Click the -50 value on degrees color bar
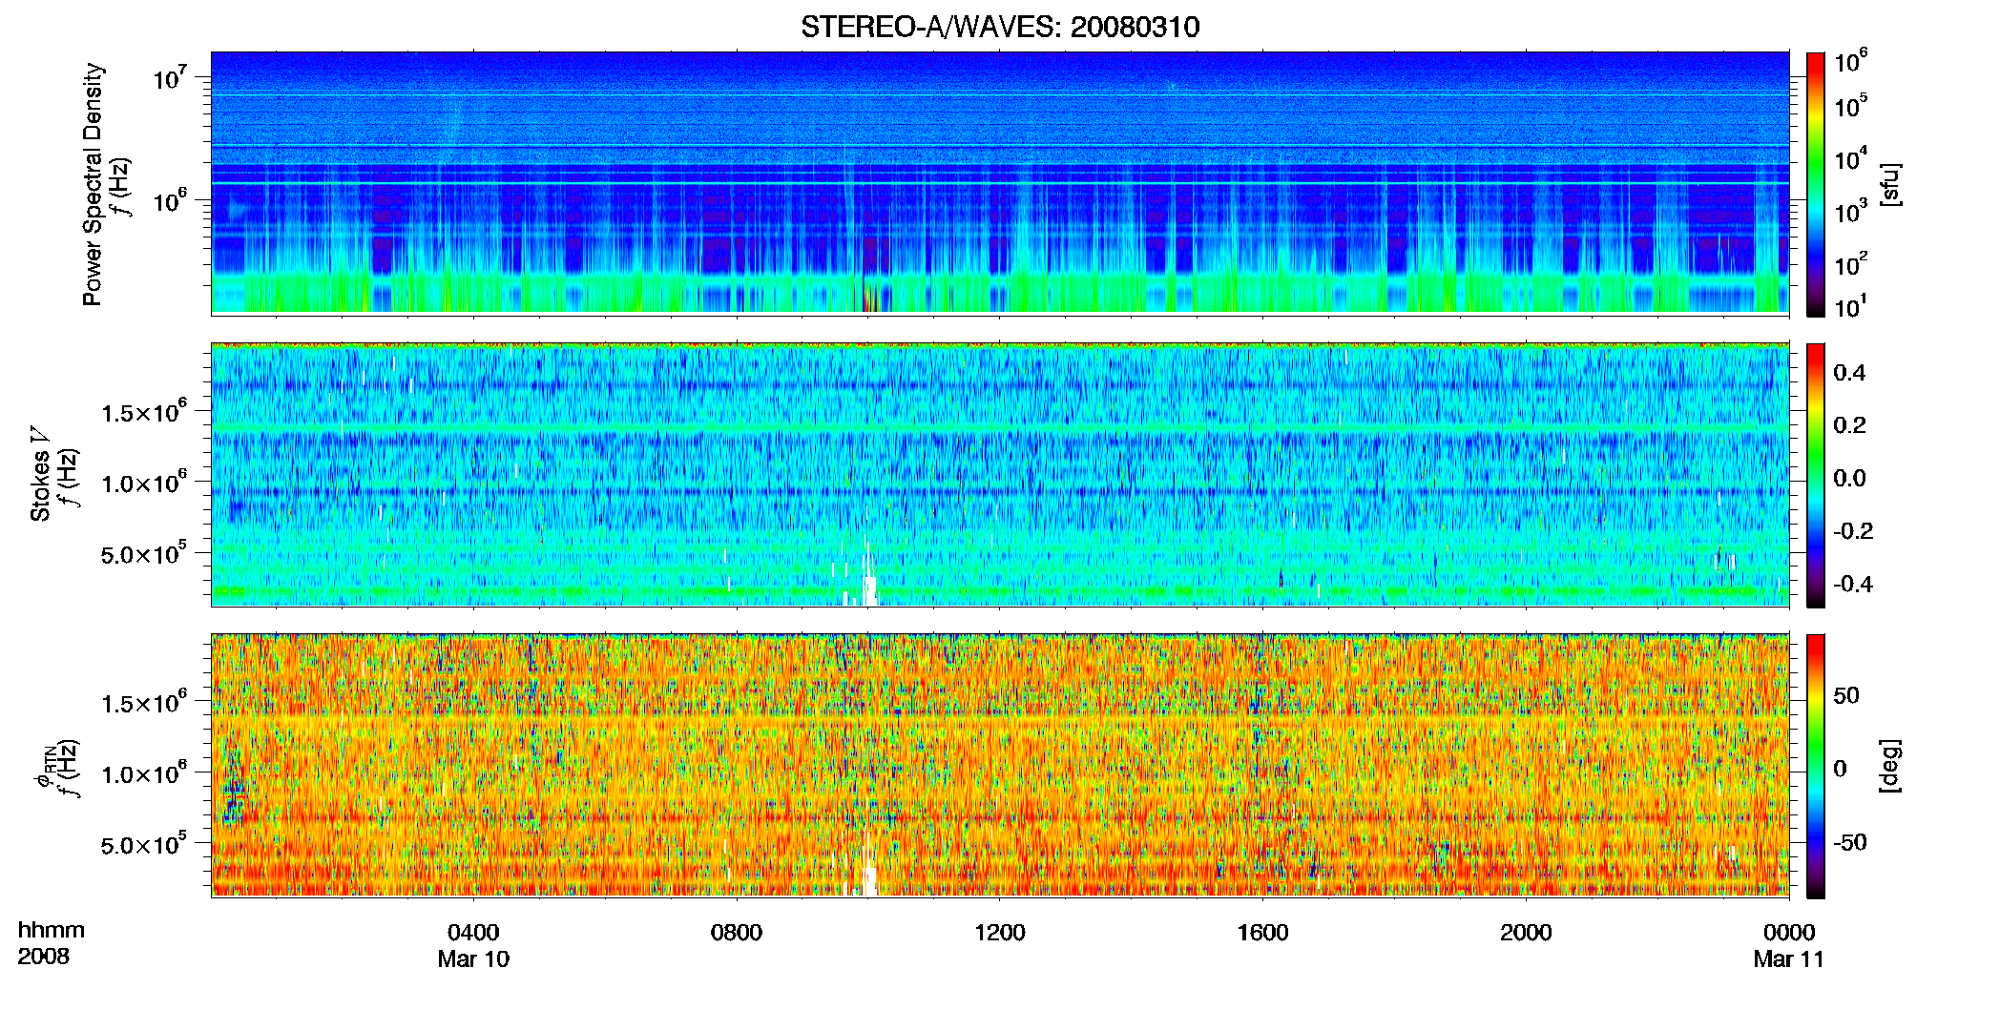This screenshot has width=2000, height=1030. coord(1850,842)
